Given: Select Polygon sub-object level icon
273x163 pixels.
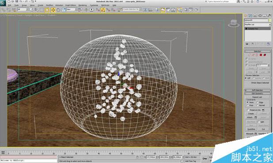Looking at the screenshot, I should [x=261, y=55].
